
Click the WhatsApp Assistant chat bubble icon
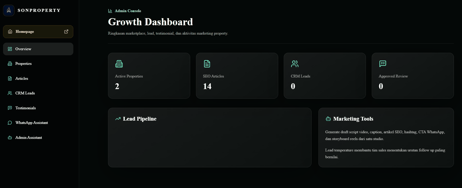(10, 123)
